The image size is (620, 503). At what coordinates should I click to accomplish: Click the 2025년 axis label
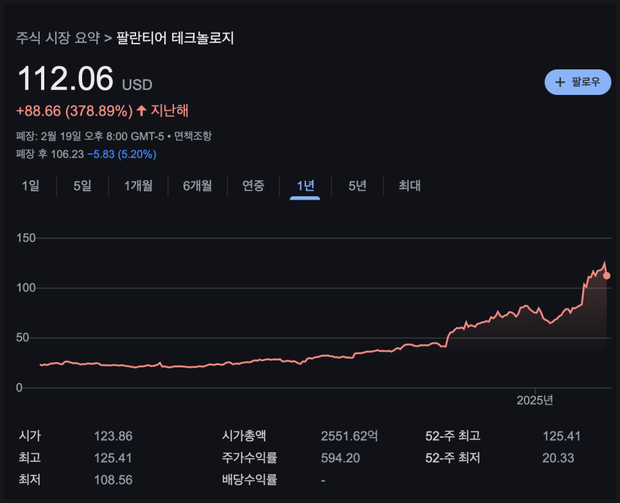coord(535,400)
